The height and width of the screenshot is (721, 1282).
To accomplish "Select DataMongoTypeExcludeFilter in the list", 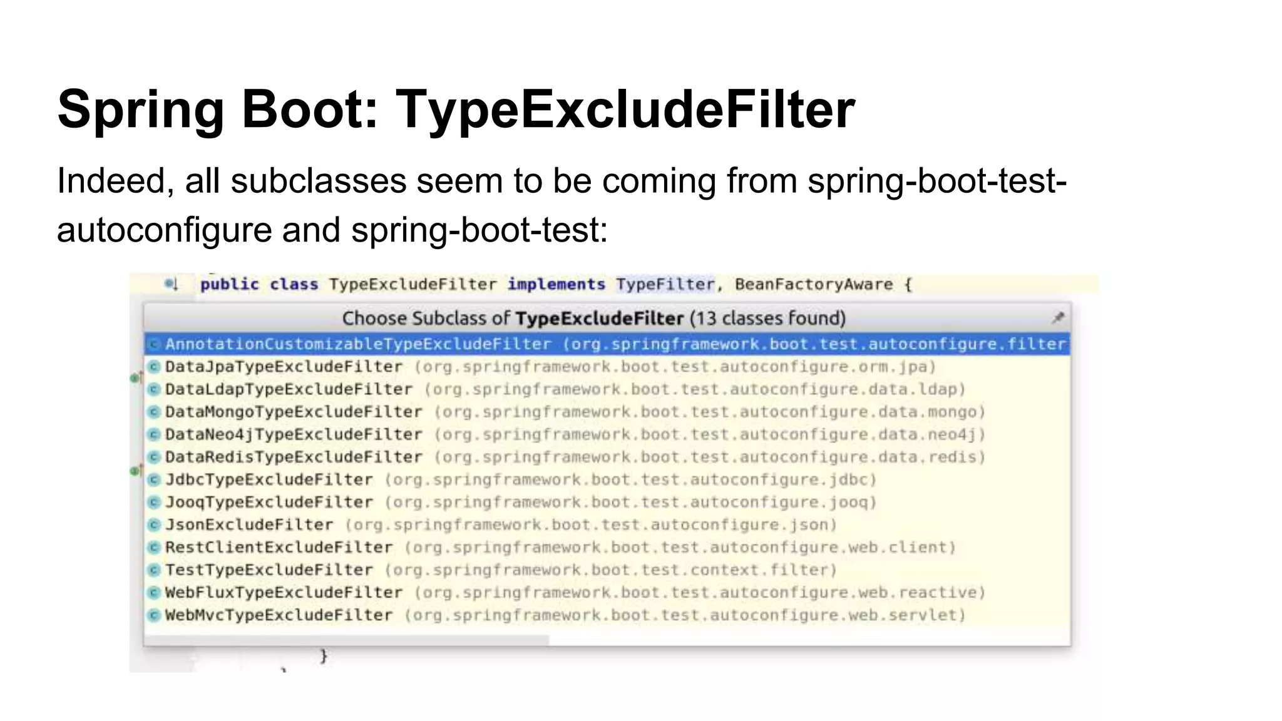I will tap(294, 412).
